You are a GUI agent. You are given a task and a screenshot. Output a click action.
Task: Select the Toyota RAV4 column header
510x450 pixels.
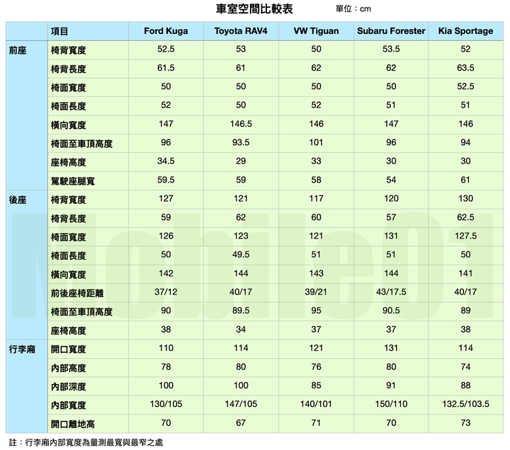tap(241, 31)
